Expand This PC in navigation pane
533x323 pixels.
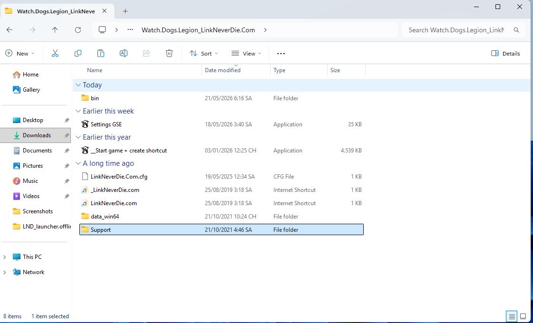click(5, 257)
